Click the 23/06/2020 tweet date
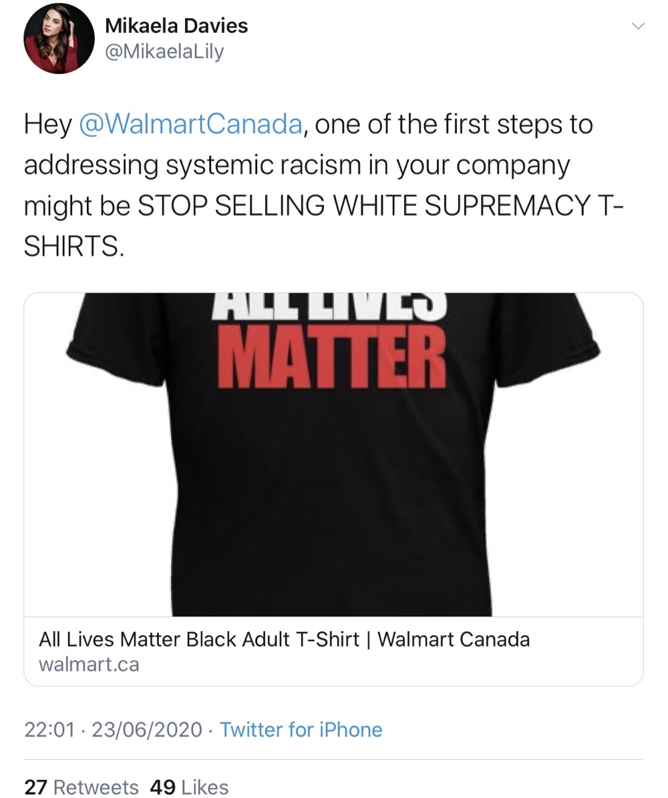668x798 pixels. tap(147, 730)
